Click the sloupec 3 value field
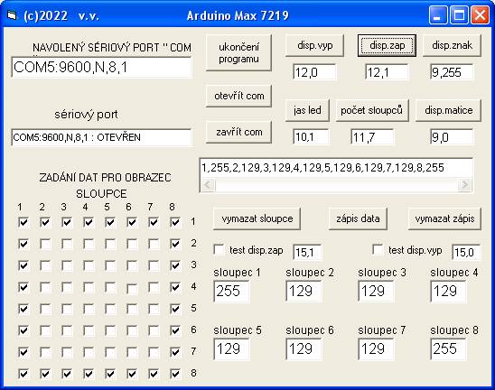495x390 pixels. (376, 292)
